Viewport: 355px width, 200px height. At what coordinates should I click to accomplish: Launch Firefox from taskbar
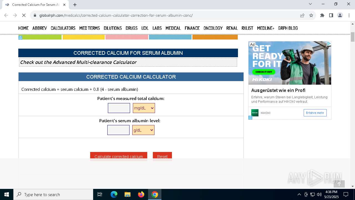pyautogui.click(x=141, y=194)
